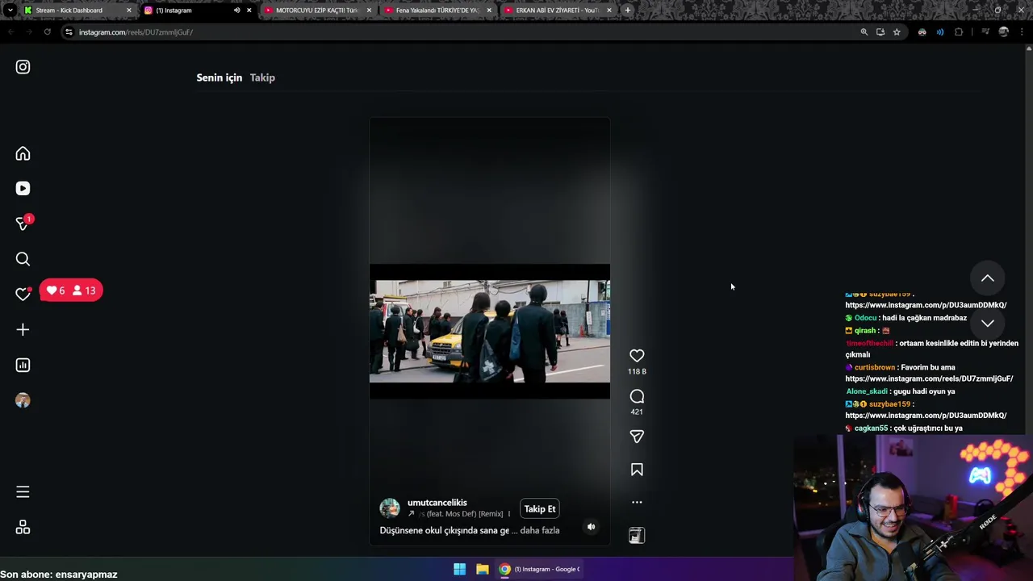Close the Kick Dashboard browser tab
The image size is (1033, 581).
129,10
